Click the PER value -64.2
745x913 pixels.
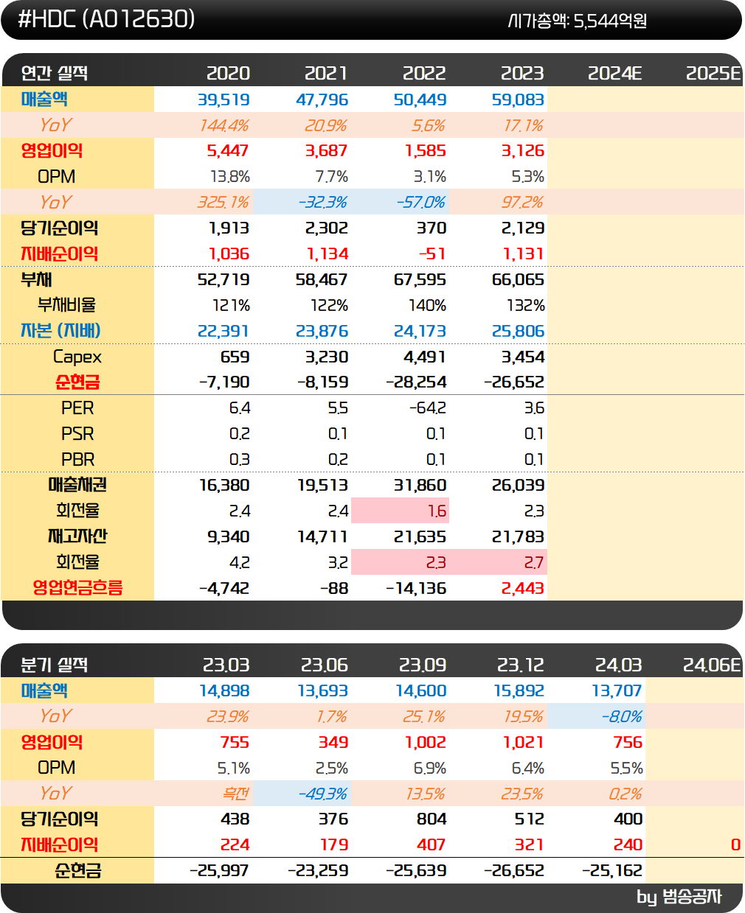pos(428,408)
